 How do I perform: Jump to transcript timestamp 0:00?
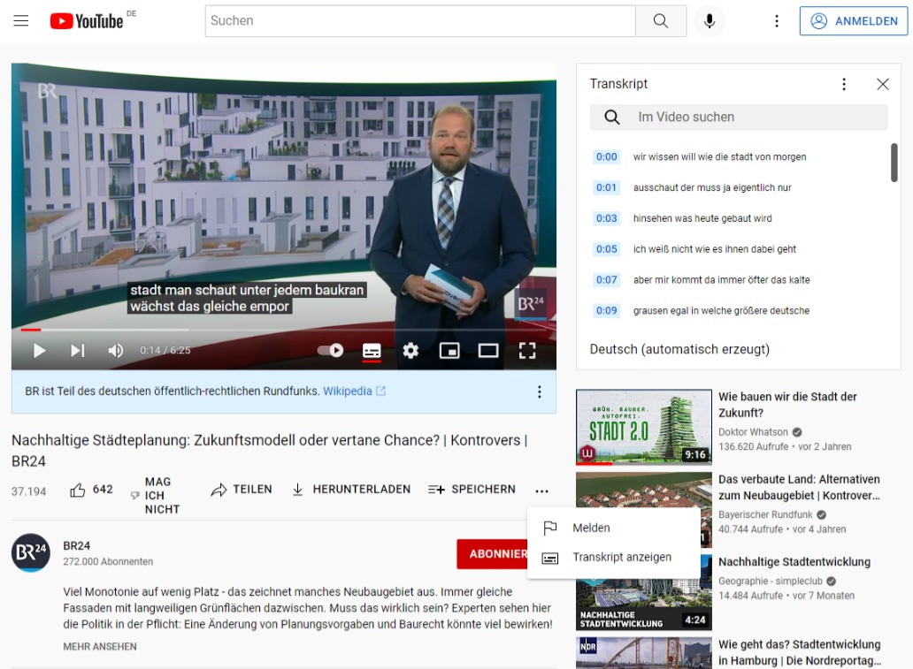pyautogui.click(x=606, y=156)
